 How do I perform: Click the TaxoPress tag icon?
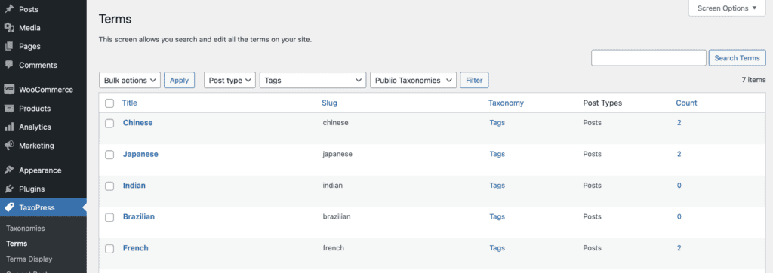pos(9,207)
